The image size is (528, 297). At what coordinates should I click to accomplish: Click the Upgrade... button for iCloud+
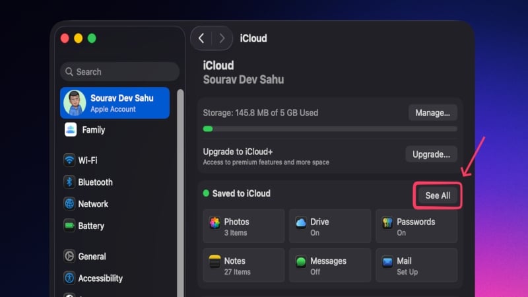[432, 154]
